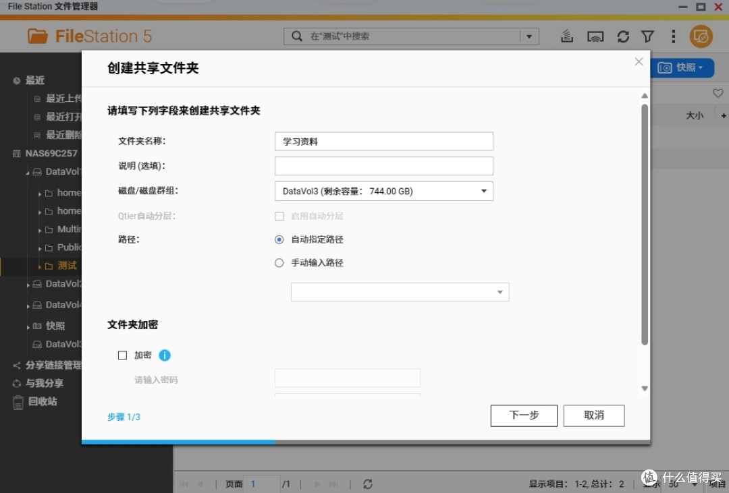Open the 快照 snapshot dropdown button
Viewport: 729px width, 493px height.
click(681, 68)
